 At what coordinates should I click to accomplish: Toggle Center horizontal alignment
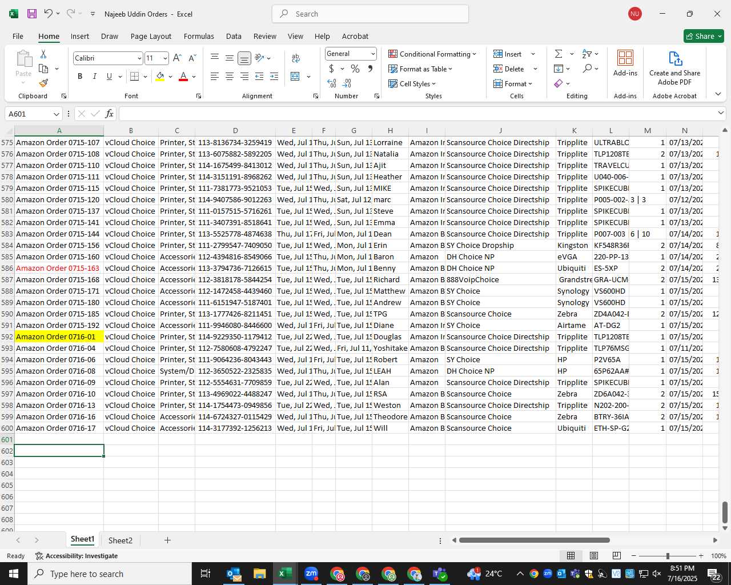[x=230, y=76]
